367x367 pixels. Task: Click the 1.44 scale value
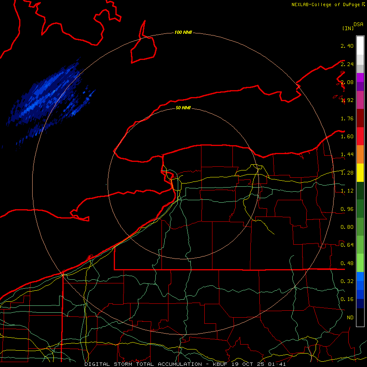click(347, 155)
